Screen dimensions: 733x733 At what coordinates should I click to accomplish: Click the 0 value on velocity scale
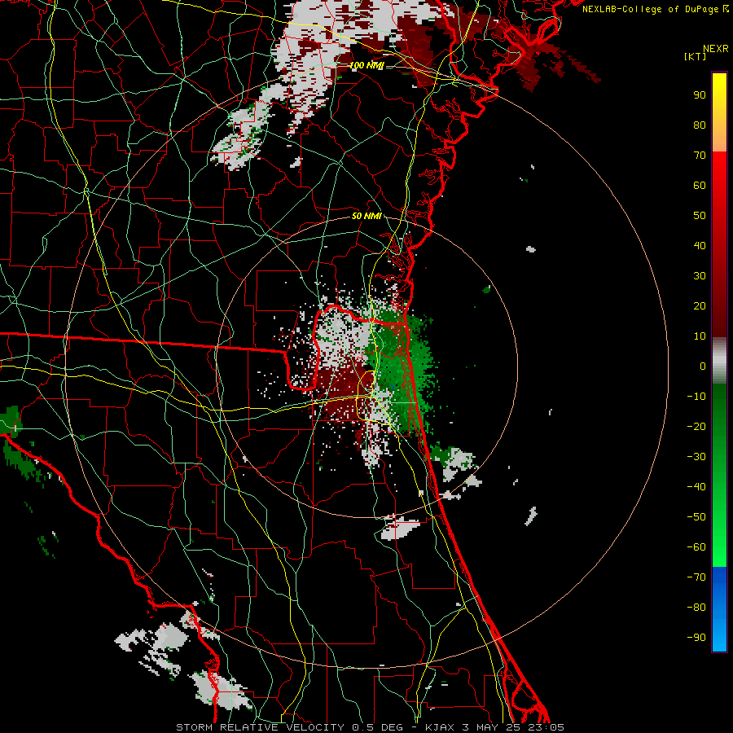[703, 366]
